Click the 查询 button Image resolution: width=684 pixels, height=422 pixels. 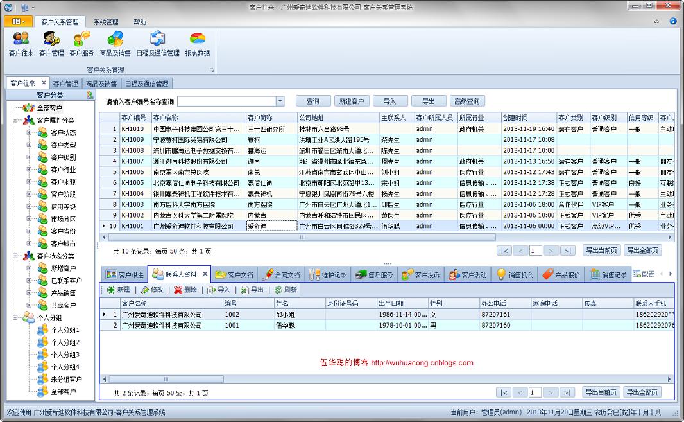(x=313, y=101)
